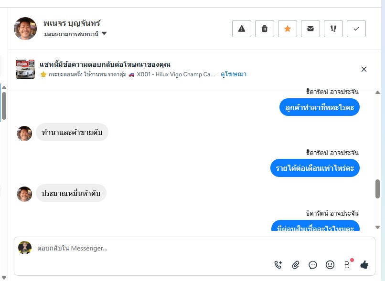The height and width of the screenshot is (281, 385).
Task: Click the phone call request icon
Action: pos(278,265)
